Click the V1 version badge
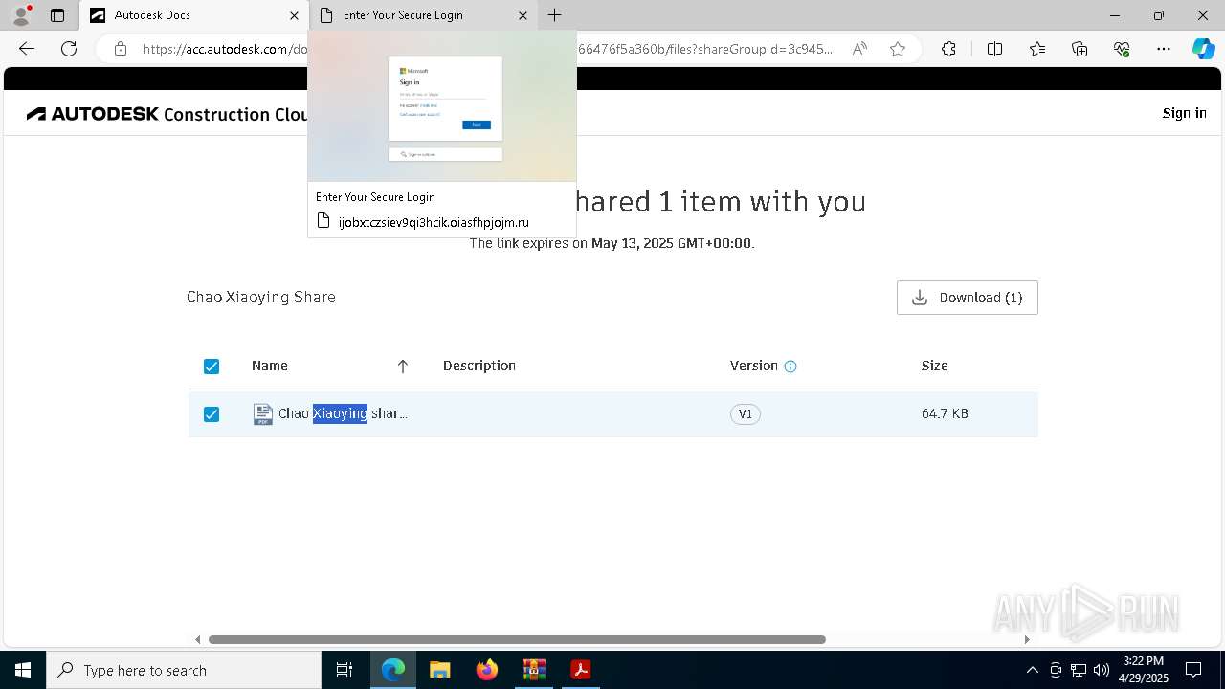Screen dimensions: 1225x689 pos(745,414)
